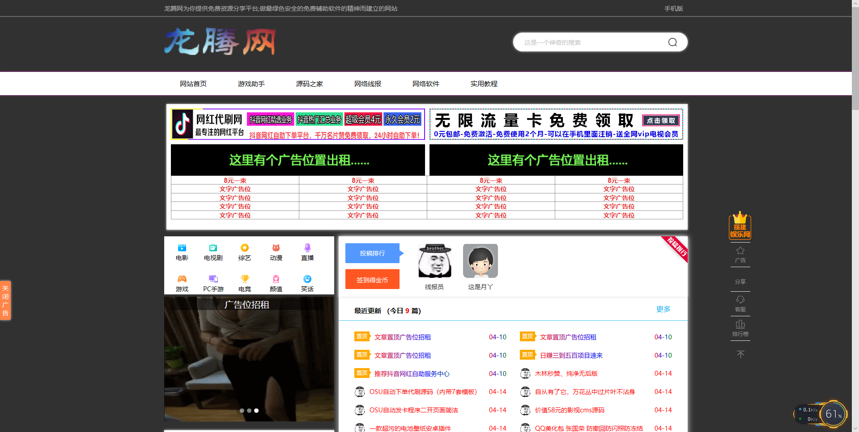859x432 pixels.
Task: Switch to 手机版 link
Action: tap(674, 8)
